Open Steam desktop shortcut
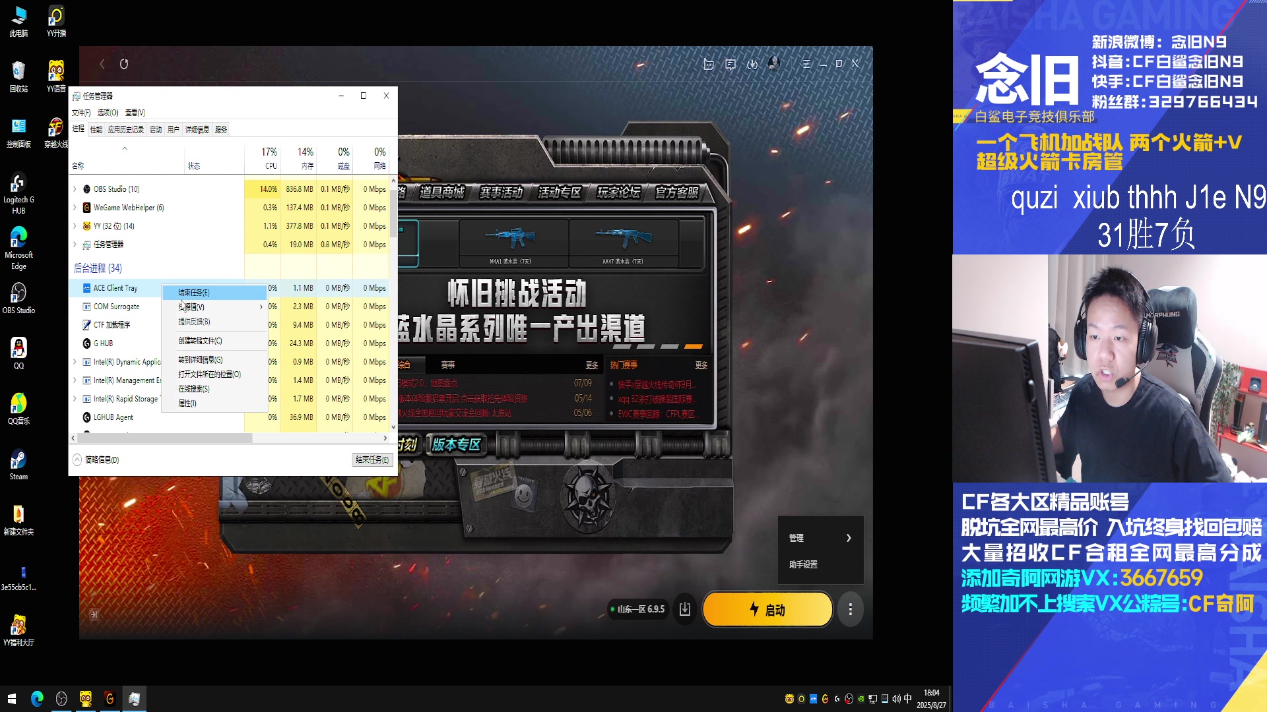The image size is (1267, 712). click(18, 465)
